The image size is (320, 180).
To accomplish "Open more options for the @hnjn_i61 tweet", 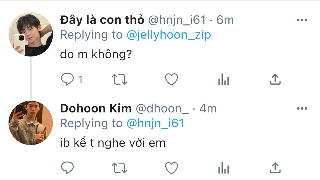I will coord(302,20).
